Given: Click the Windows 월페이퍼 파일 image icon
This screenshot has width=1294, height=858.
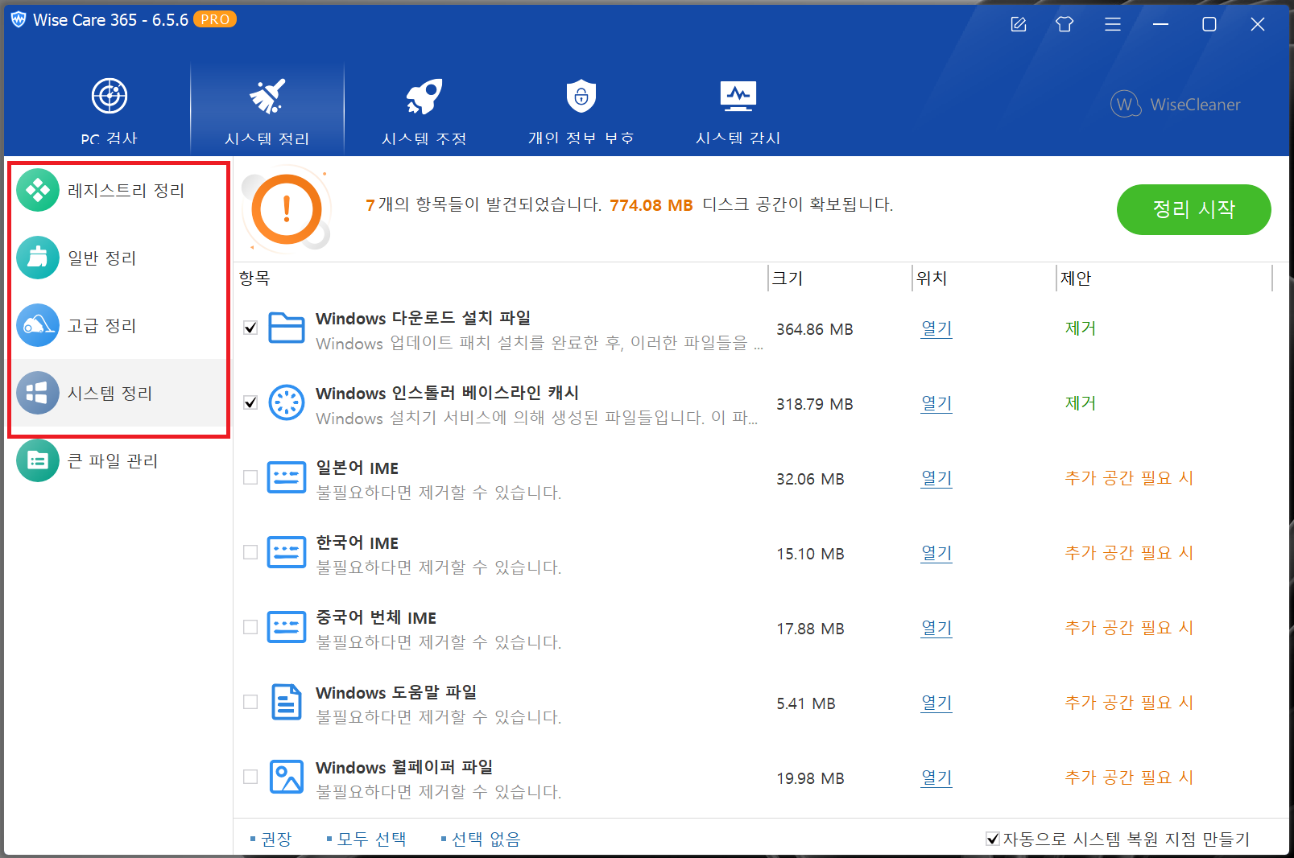Looking at the screenshot, I should click(287, 777).
